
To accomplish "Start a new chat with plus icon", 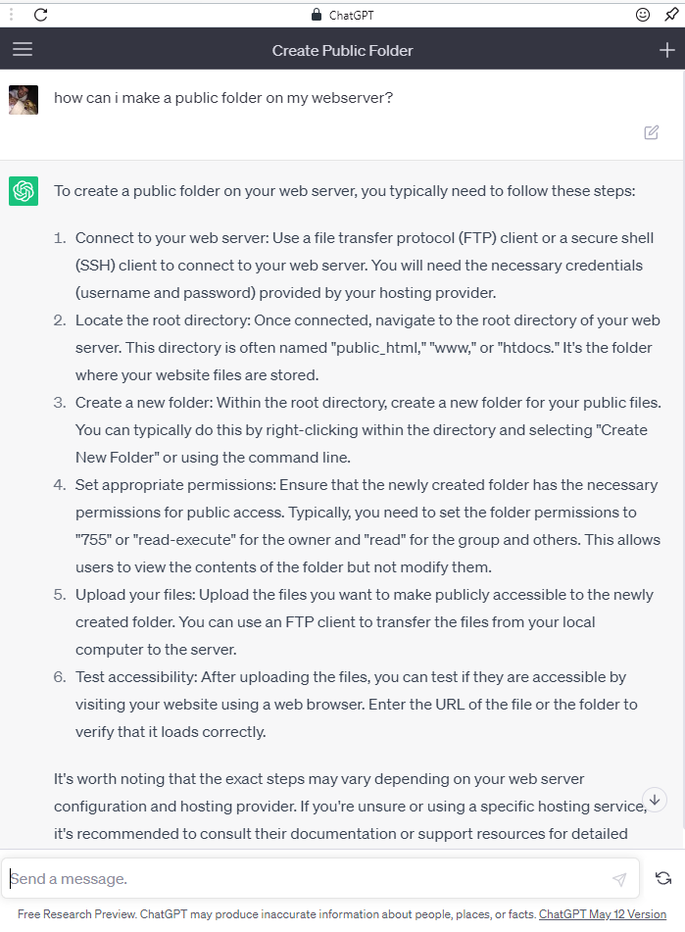I will (x=666, y=50).
